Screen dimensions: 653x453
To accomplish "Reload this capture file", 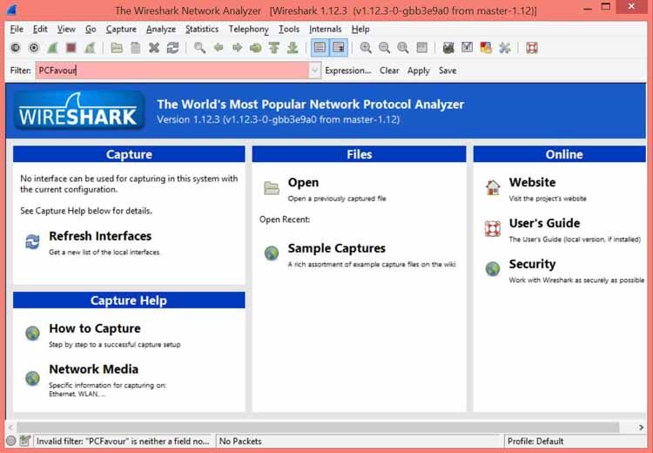I will pos(173,48).
